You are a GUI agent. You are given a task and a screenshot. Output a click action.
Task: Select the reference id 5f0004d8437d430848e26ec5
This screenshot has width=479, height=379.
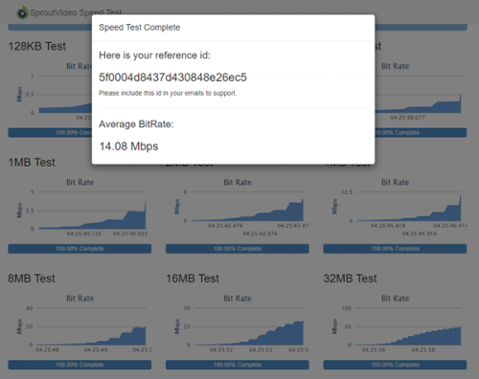click(x=172, y=78)
